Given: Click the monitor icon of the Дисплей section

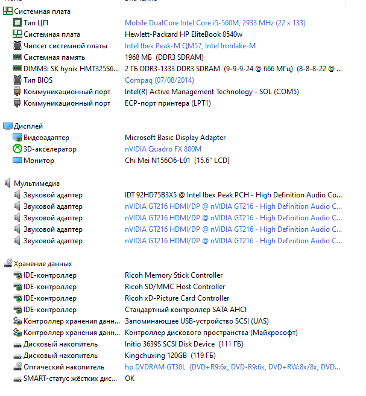Looking at the screenshot, I should pos(8,126).
